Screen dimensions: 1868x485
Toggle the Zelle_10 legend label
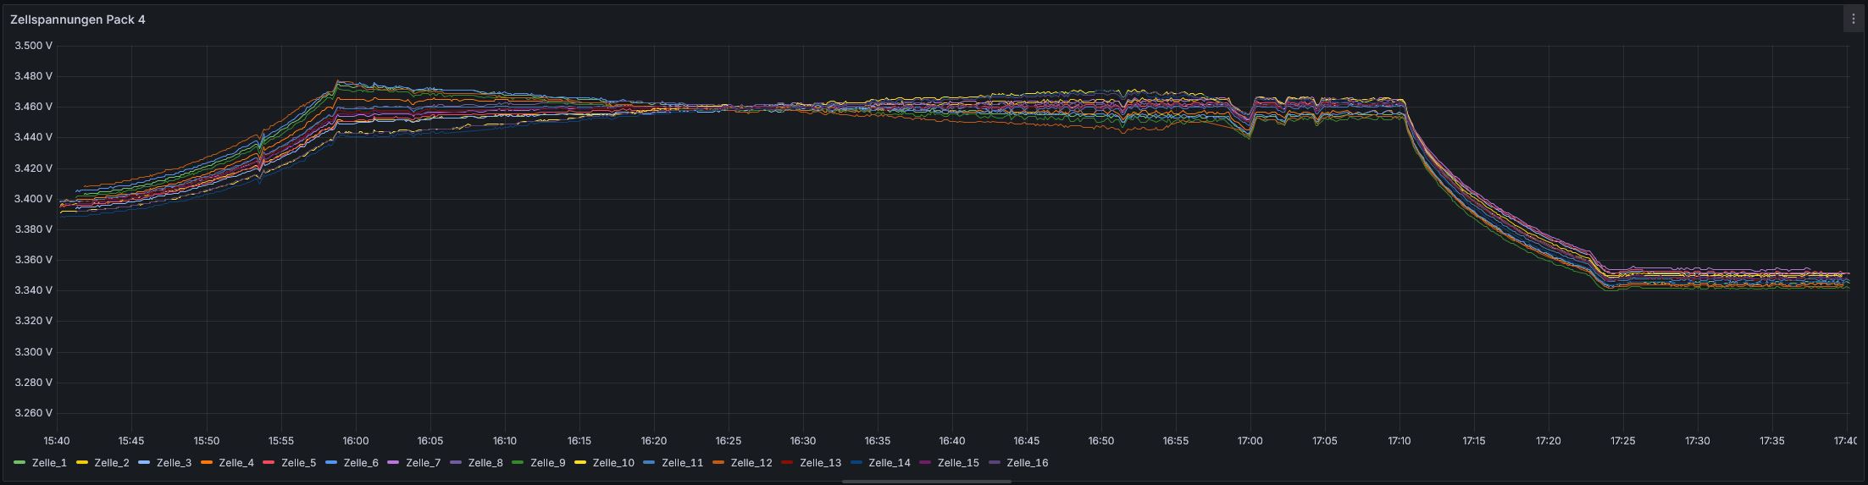(613, 463)
